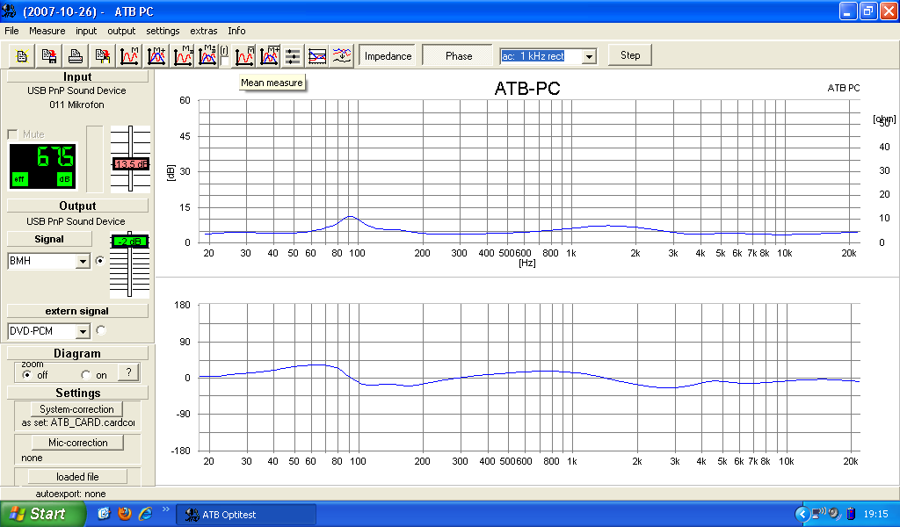The height and width of the screenshot is (527, 900).
Task: Launch Firefox from the quick launch bar
Action: pyautogui.click(x=125, y=513)
